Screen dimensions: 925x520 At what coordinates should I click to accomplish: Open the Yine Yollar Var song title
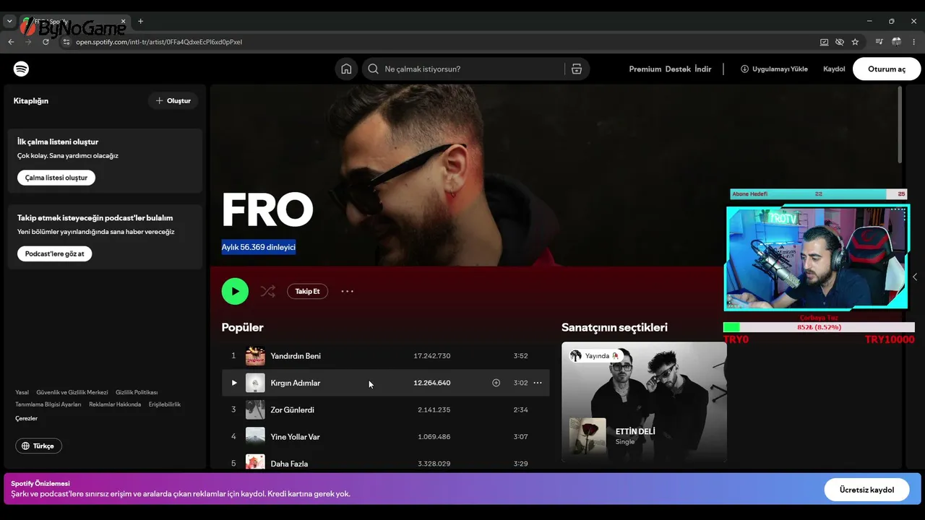pos(295,437)
